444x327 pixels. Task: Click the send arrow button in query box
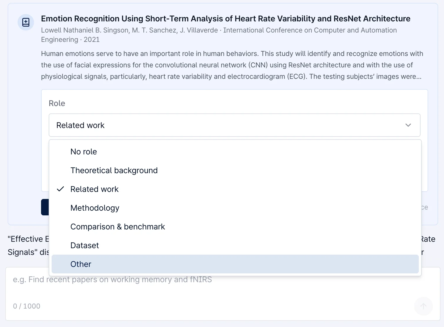pos(423,306)
